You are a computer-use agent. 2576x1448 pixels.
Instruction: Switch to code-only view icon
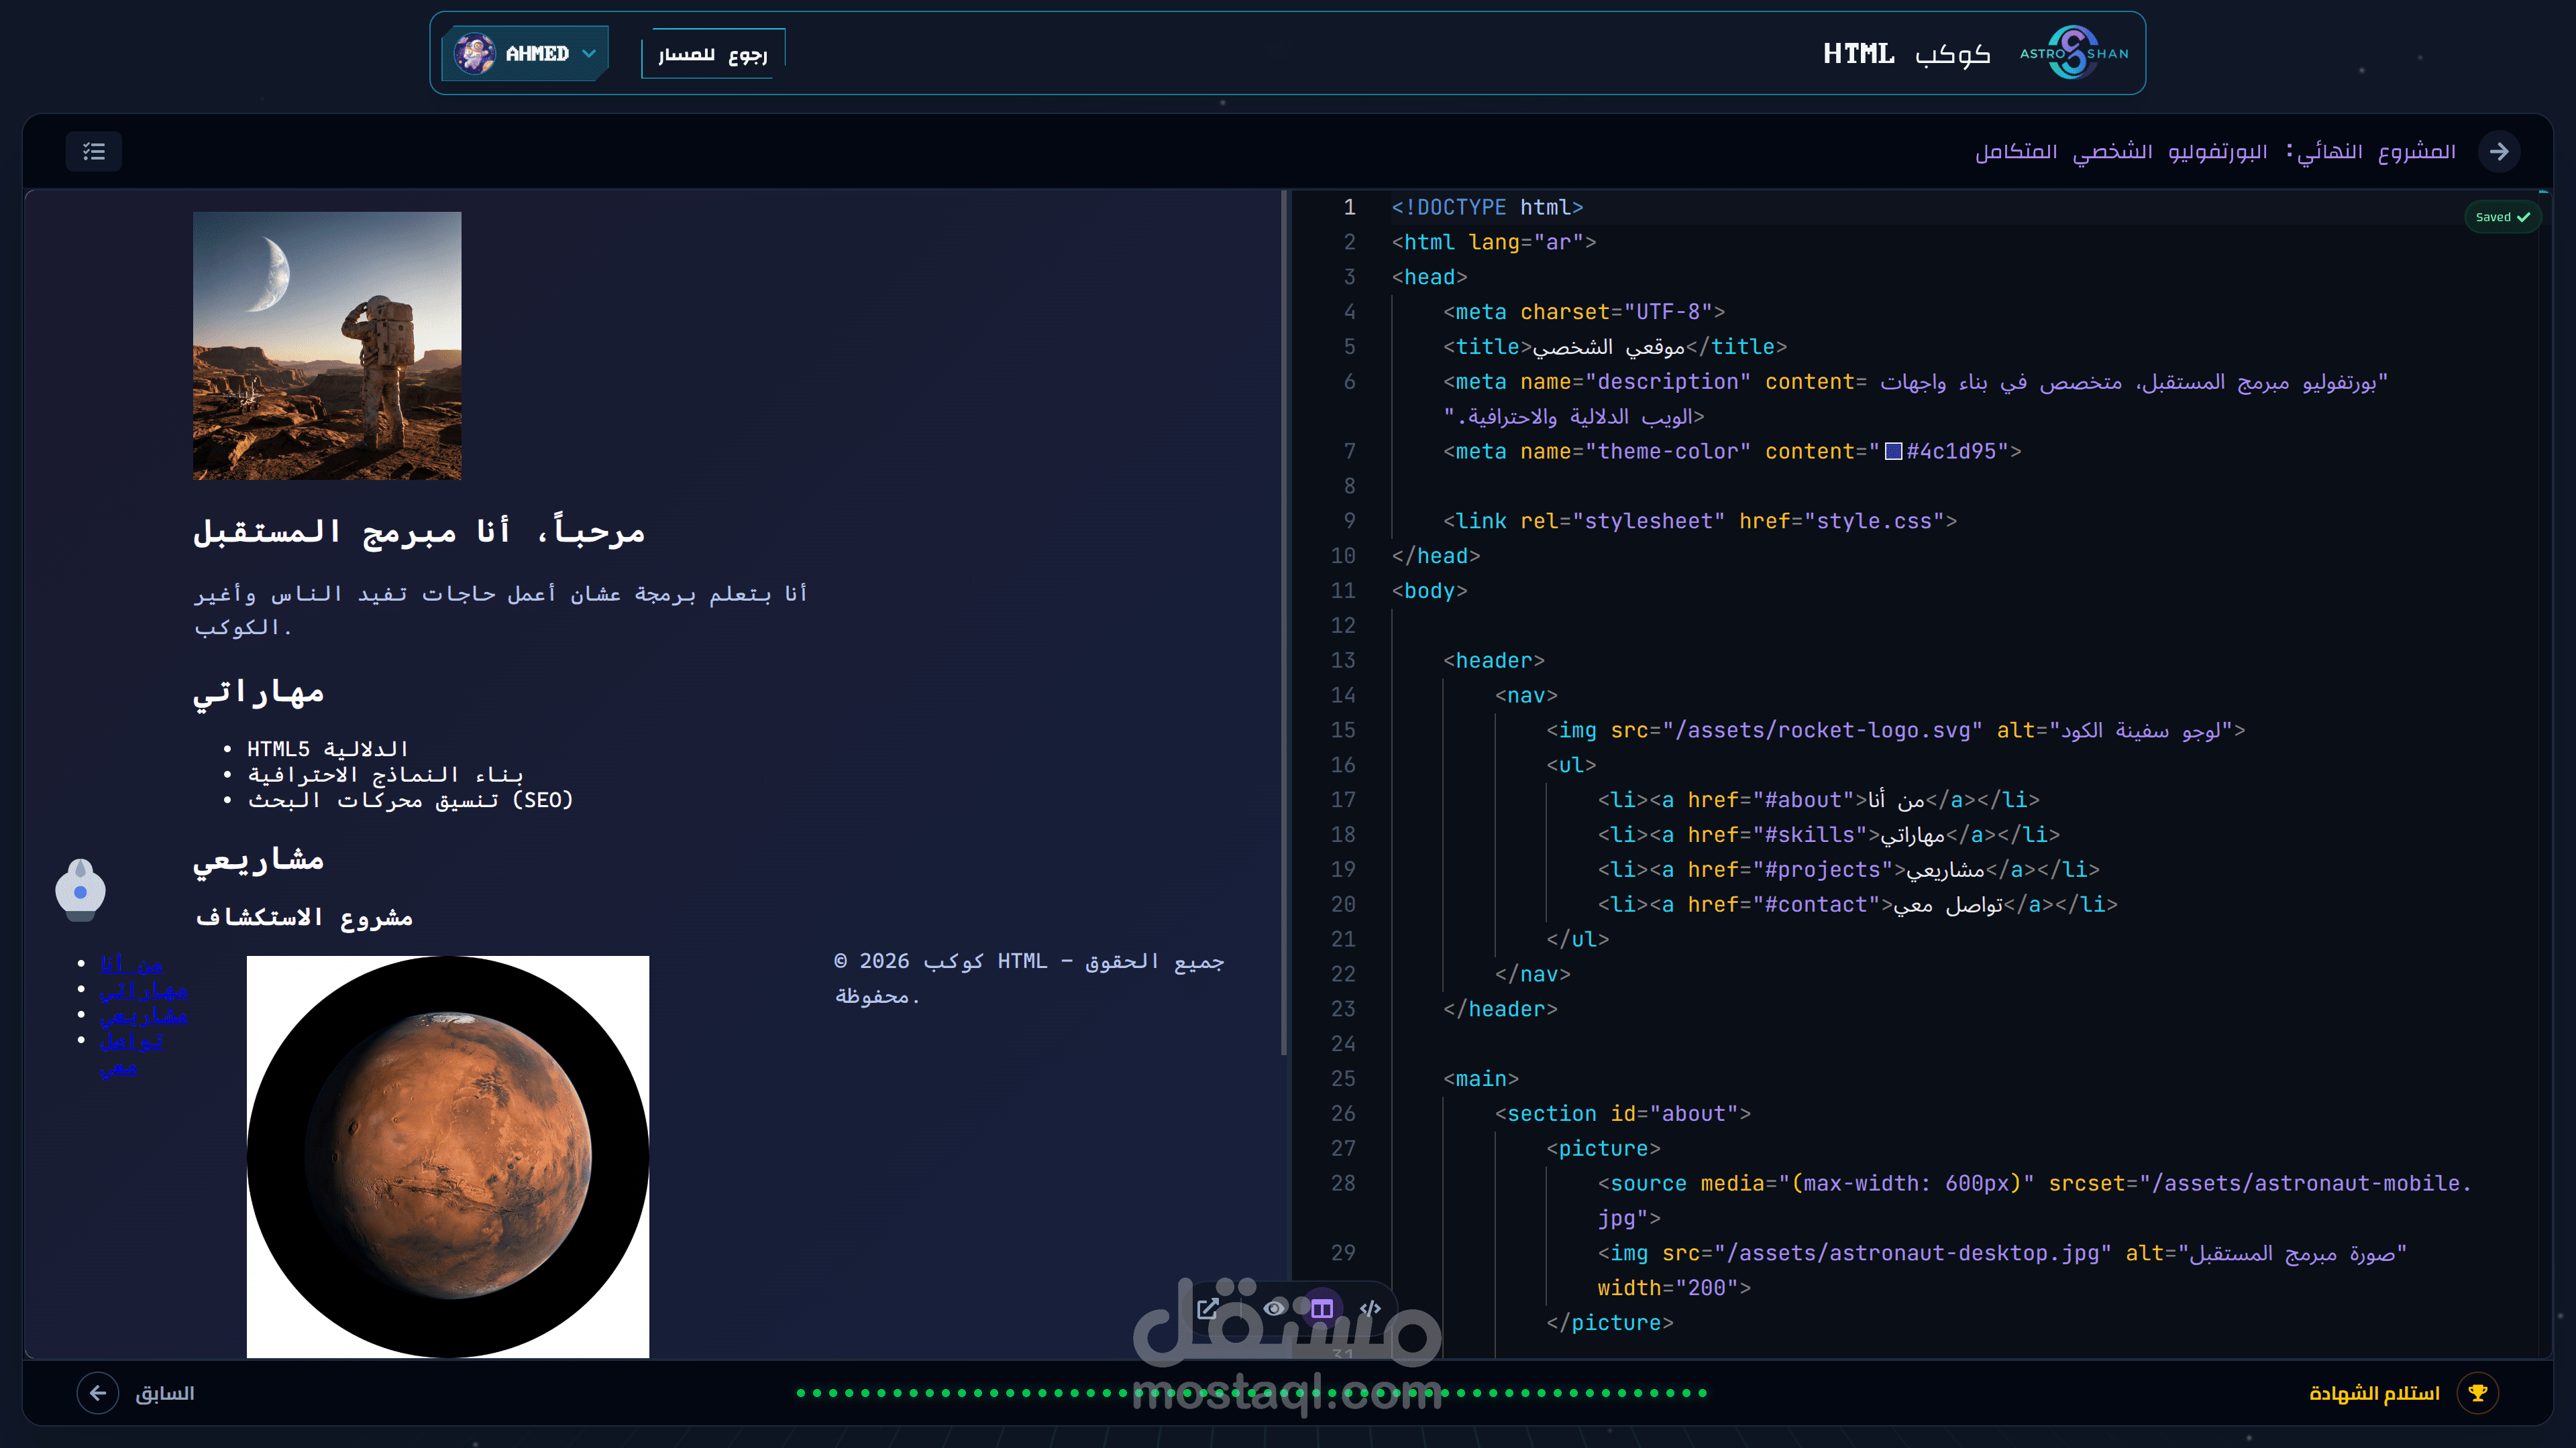(x=1370, y=1308)
